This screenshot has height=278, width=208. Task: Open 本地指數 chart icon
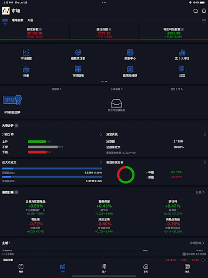[x=26, y=52]
